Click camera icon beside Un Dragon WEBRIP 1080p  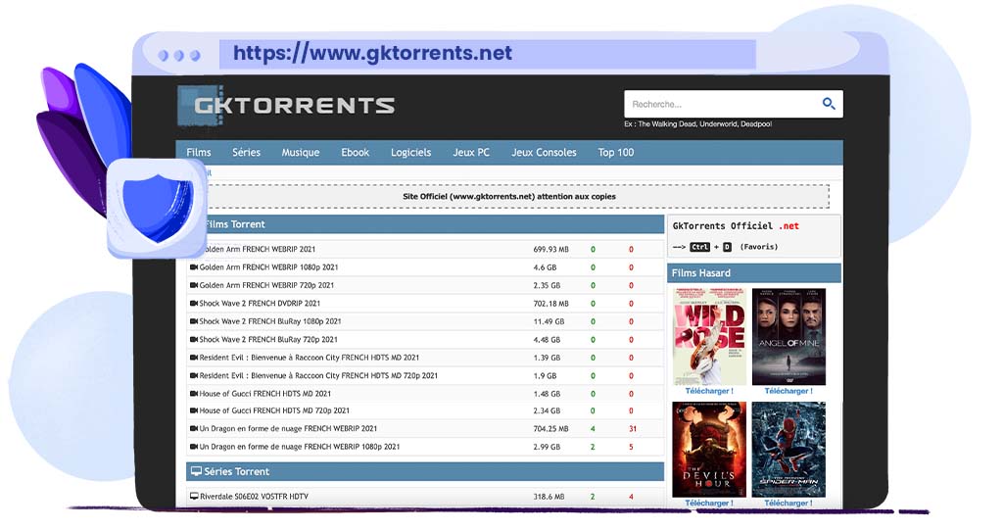pyautogui.click(x=194, y=447)
